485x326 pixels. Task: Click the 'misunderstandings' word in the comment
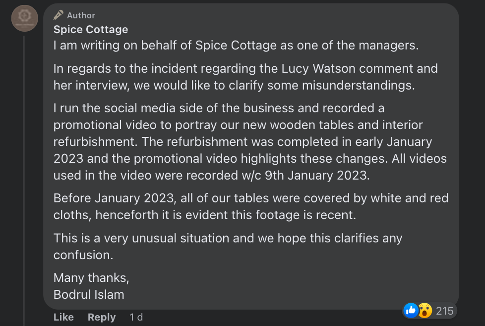(358, 86)
